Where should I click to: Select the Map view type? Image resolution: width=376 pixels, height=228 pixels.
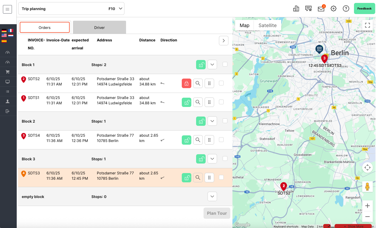(244, 25)
